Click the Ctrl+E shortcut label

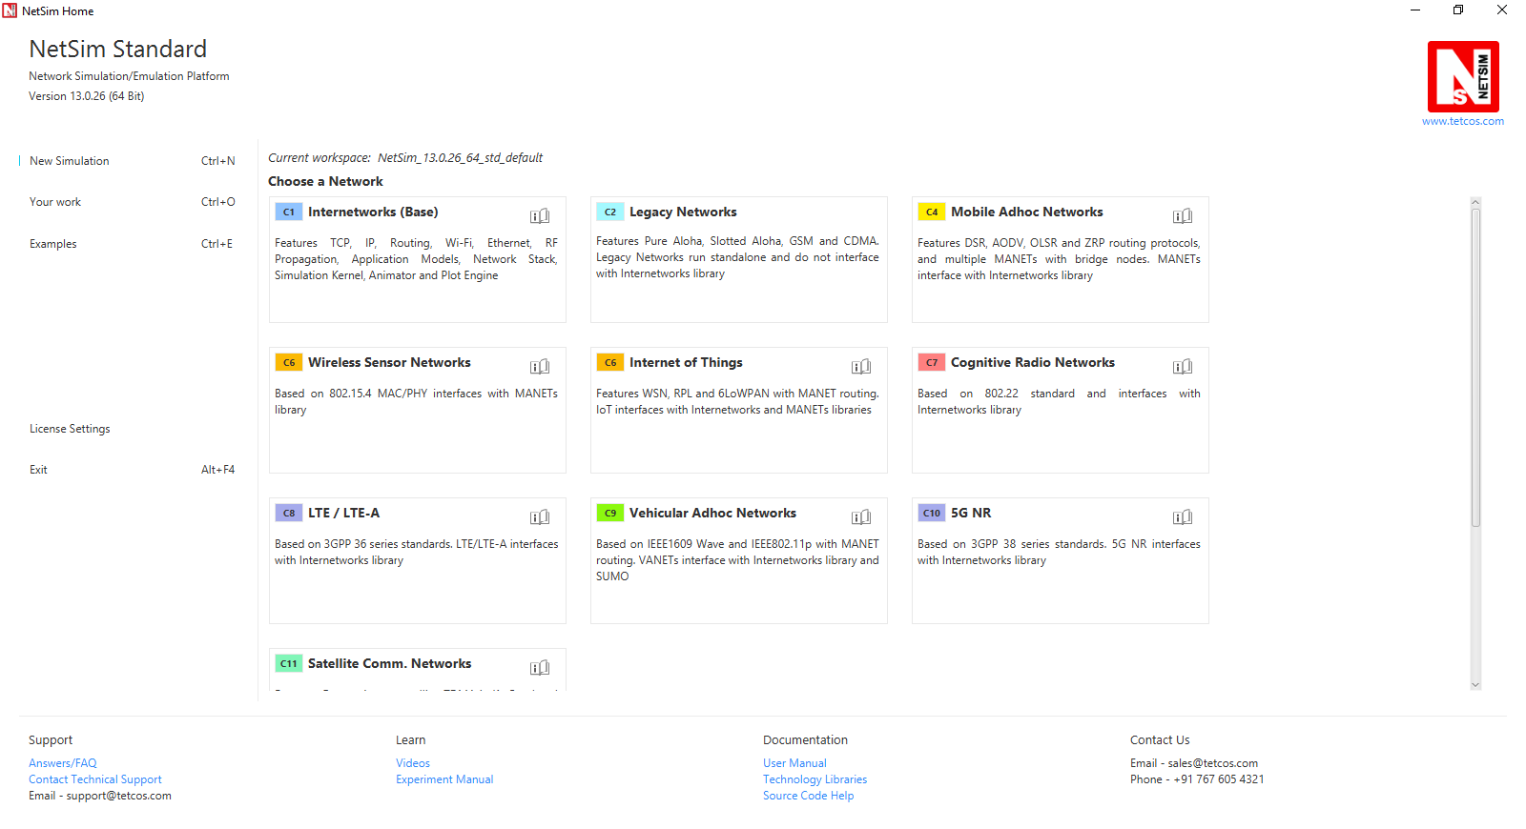coord(217,244)
